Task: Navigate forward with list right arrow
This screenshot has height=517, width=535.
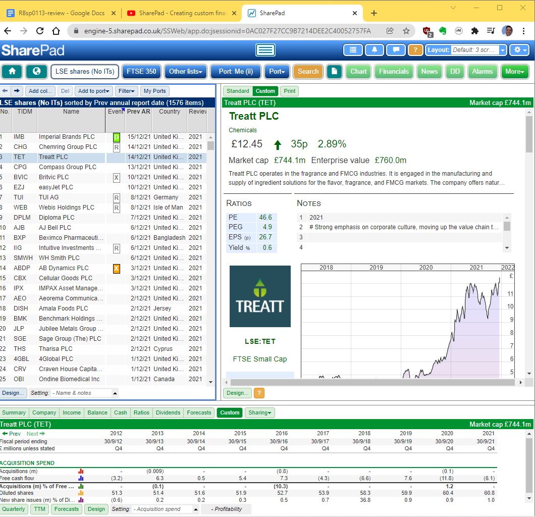Action: point(17,91)
